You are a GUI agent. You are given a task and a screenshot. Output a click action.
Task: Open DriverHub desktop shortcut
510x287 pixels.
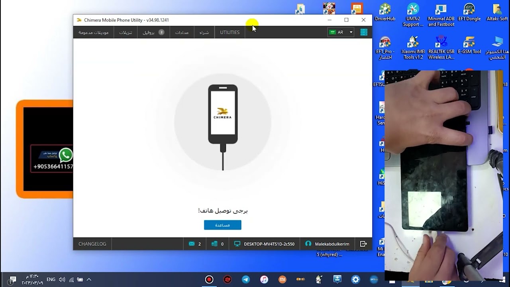[385, 12]
